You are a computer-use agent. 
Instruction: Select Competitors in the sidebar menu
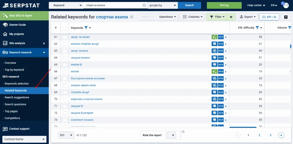click(12, 118)
